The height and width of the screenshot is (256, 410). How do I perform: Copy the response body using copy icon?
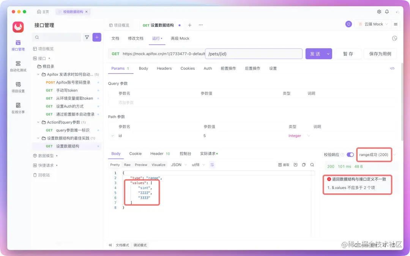304,164
